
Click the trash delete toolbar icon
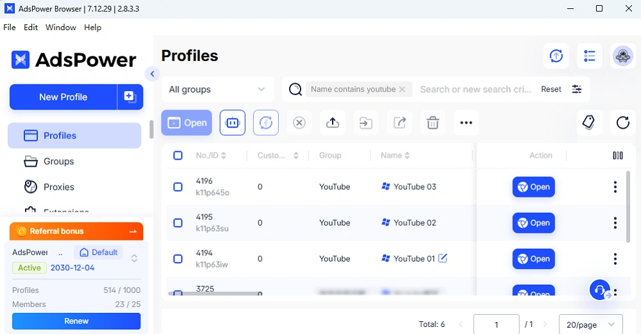pos(433,122)
